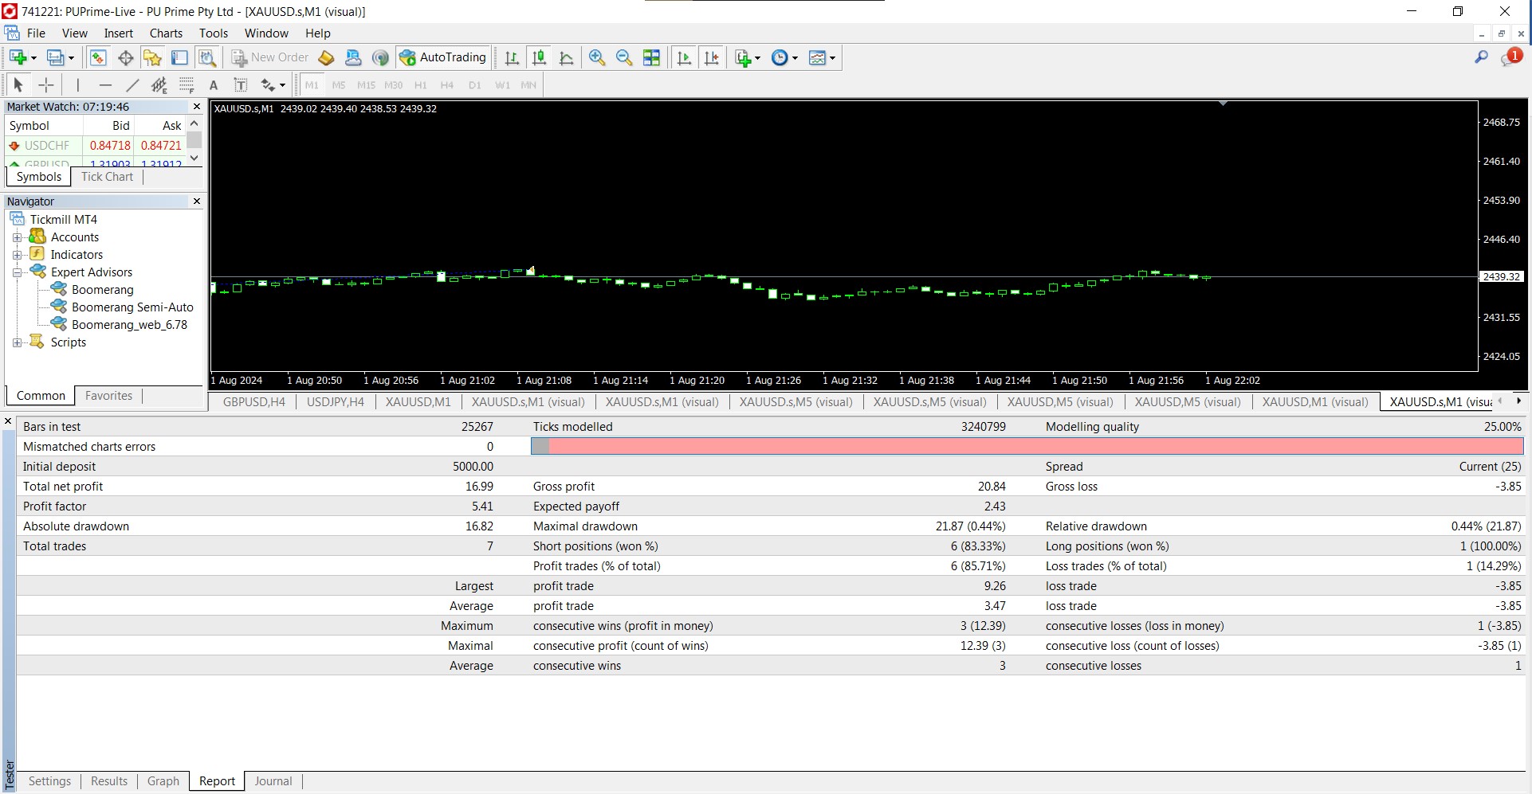Screen dimensions: 1532x794
Task: Click the notification alert icon with badge
Action: tap(1510, 57)
